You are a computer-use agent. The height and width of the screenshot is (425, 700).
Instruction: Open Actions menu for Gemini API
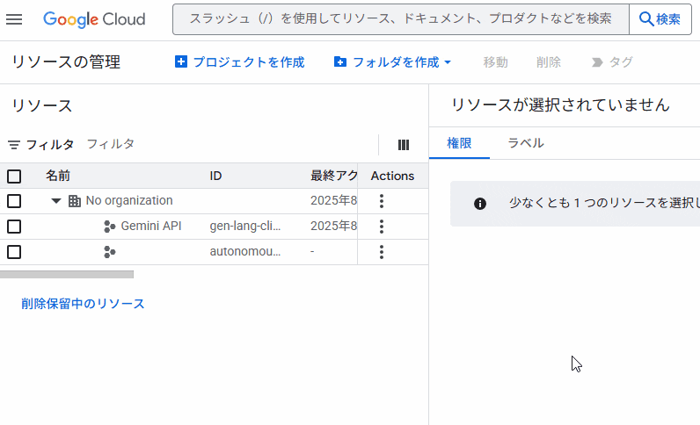(382, 227)
